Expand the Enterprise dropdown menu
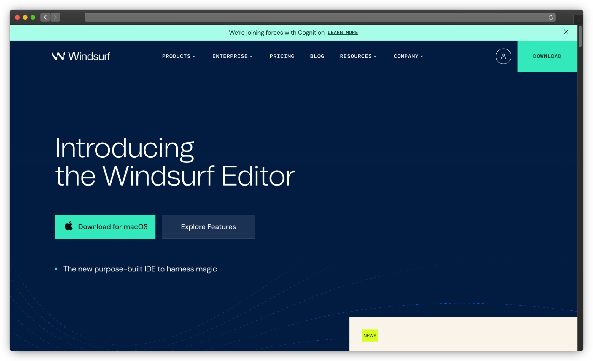The height and width of the screenshot is (361, 593). click(x=232, y=56)
